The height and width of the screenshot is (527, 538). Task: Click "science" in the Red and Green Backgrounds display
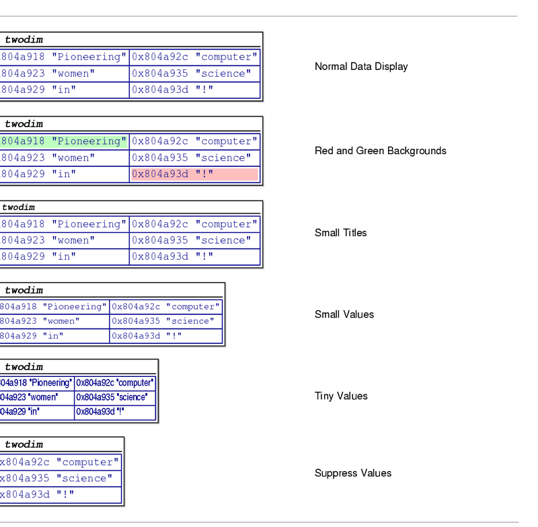click(194, 158)
